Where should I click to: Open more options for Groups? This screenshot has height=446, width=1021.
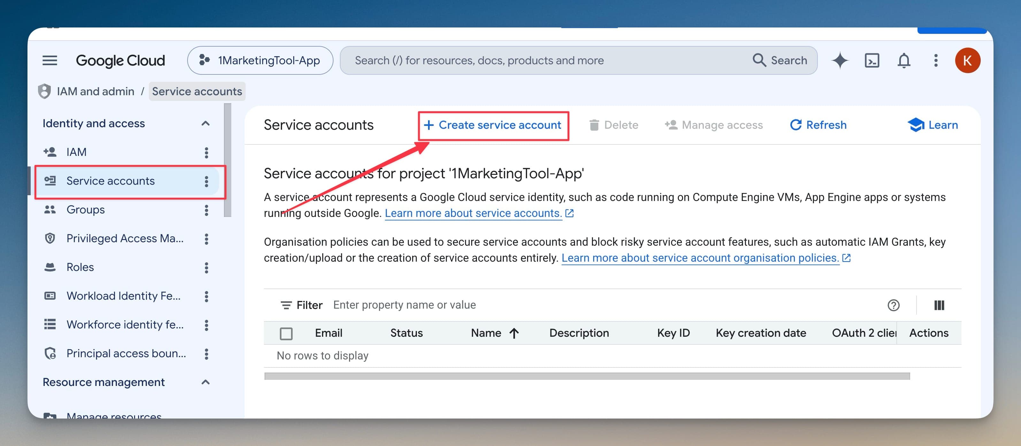click(206, 210)
